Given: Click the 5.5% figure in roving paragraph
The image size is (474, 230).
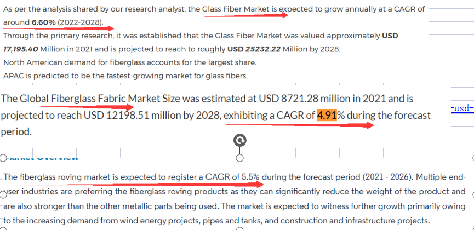Looking at the screenshot, I should pyautogui.click(x=250, y=177).
